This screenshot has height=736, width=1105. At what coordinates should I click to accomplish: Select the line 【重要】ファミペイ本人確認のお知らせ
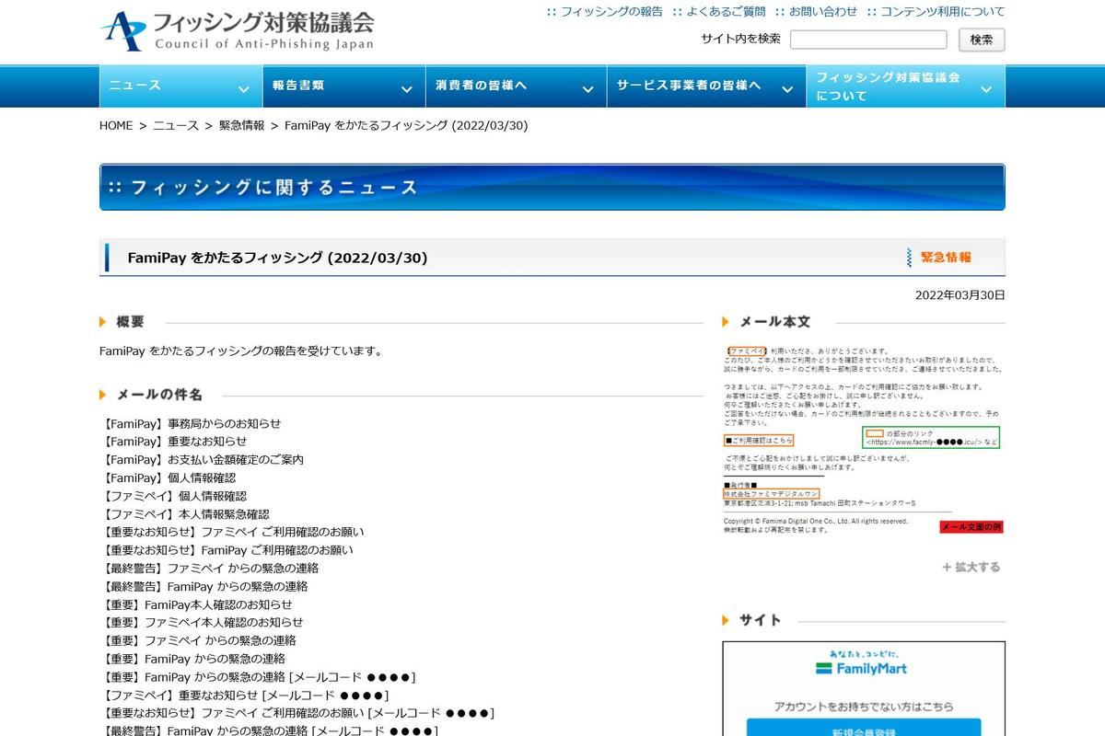202,623
